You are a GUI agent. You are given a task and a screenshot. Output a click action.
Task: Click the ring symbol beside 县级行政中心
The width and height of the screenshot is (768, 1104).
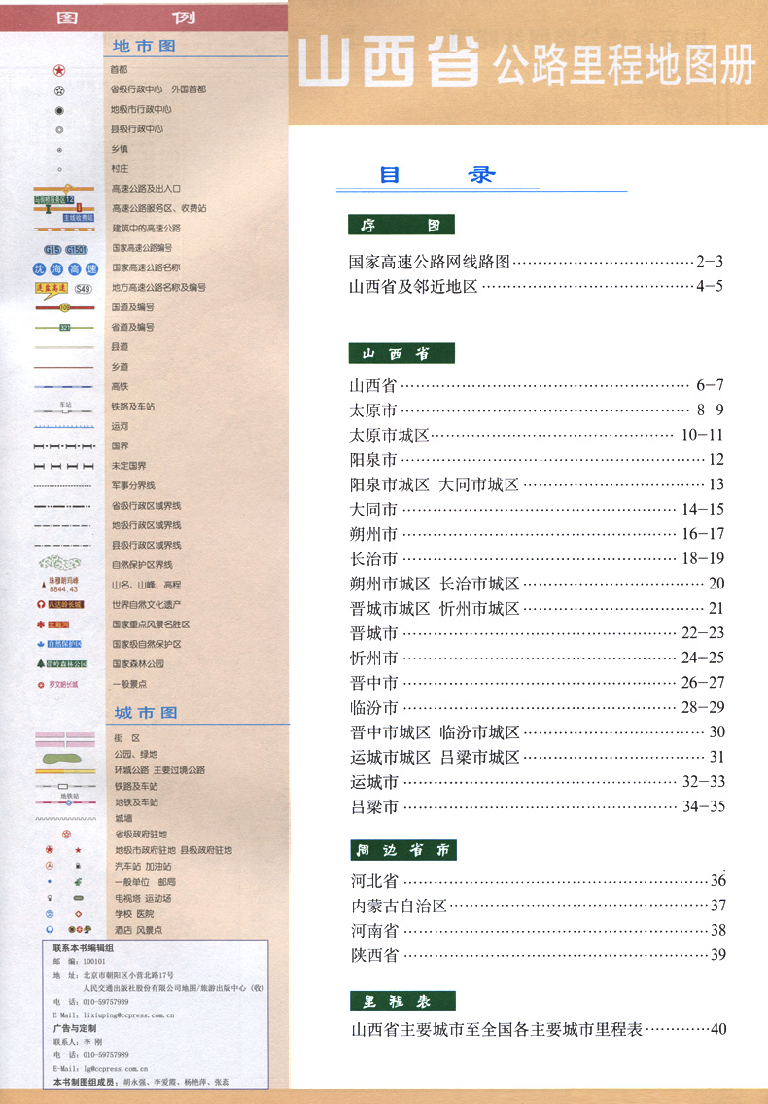click(59, 130)
